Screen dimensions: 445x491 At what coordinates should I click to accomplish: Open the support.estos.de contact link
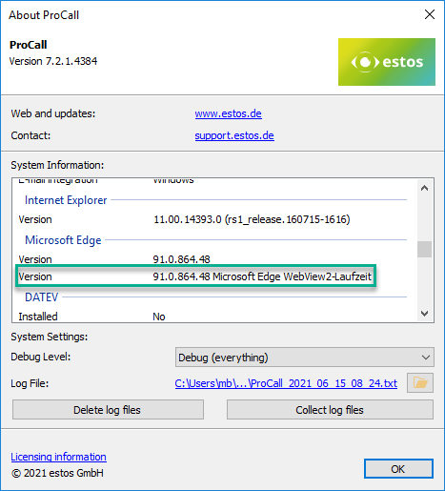[234, 135]
